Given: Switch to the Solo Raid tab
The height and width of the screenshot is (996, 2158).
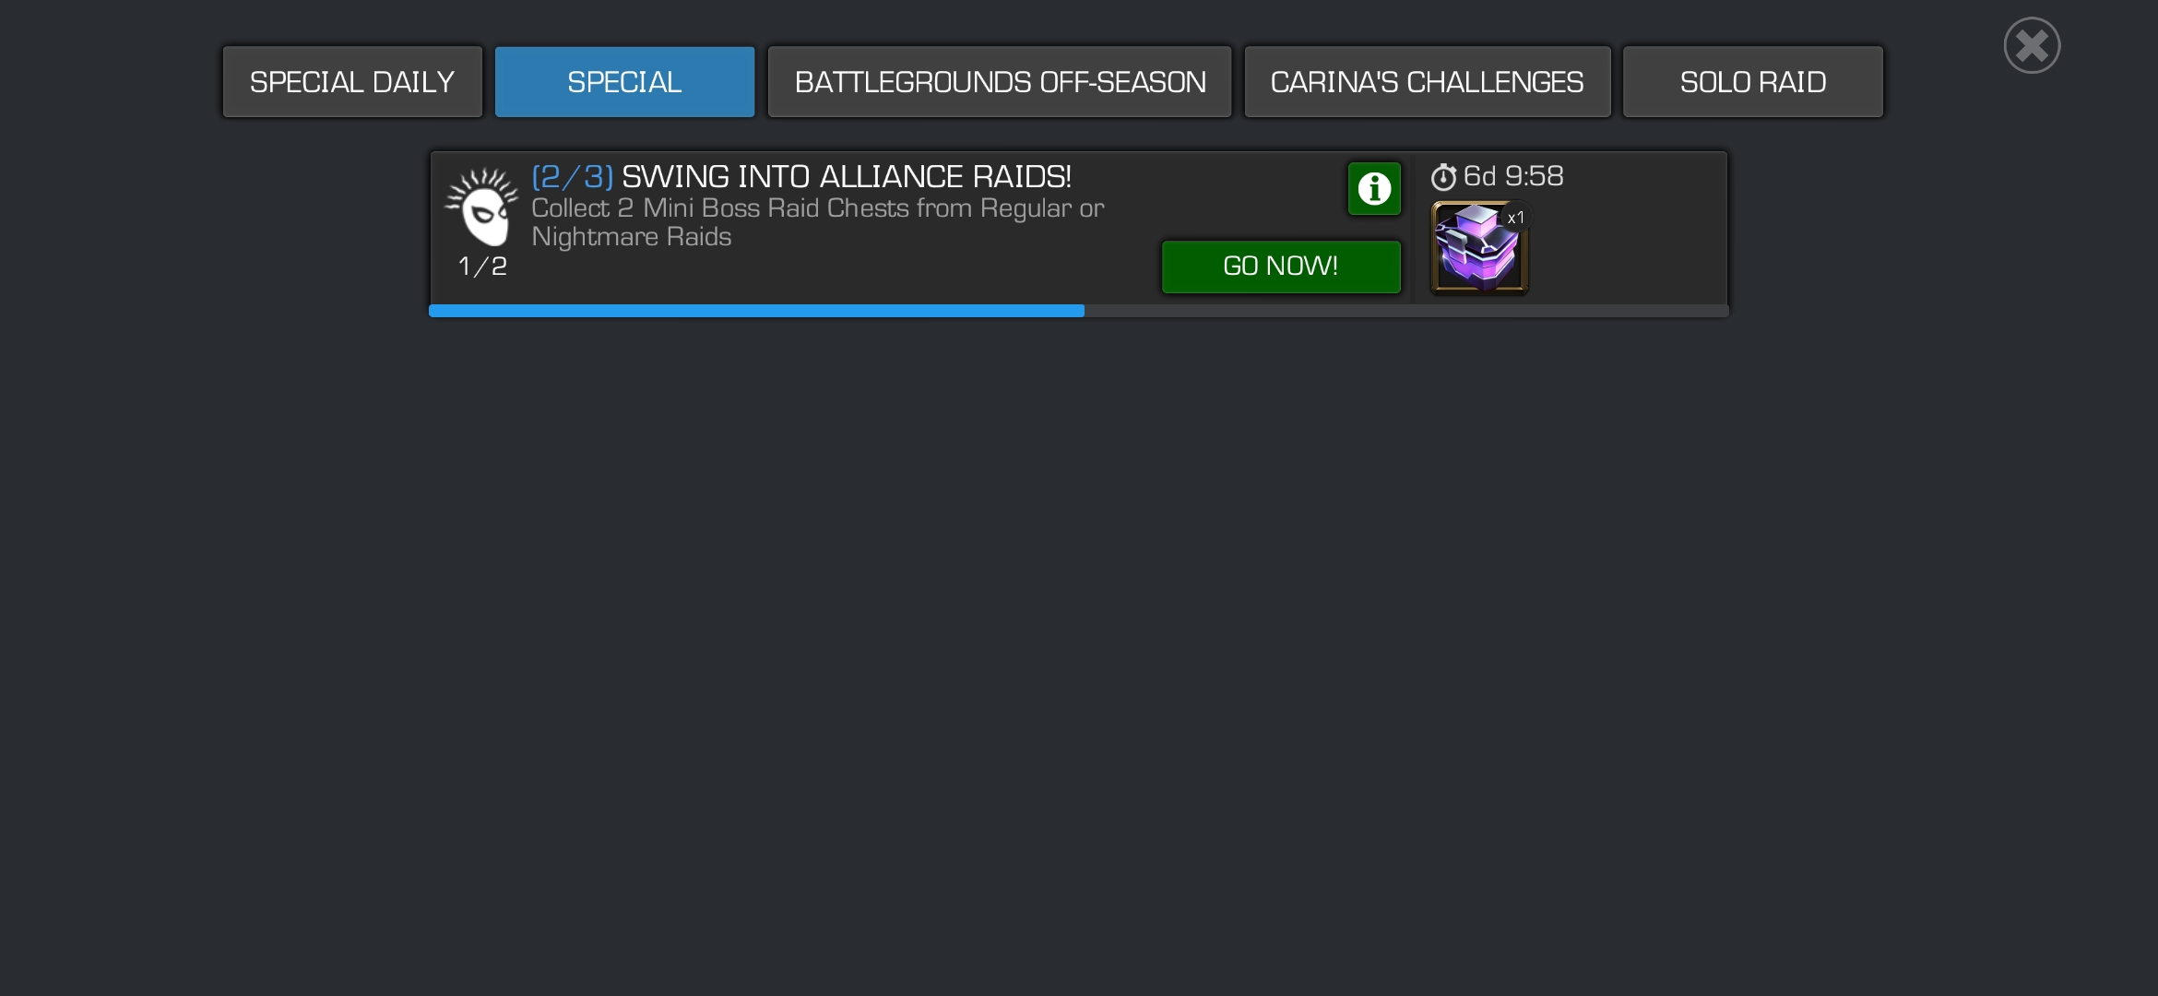Looking at the screenshot, I should [x=1752, y=82].
